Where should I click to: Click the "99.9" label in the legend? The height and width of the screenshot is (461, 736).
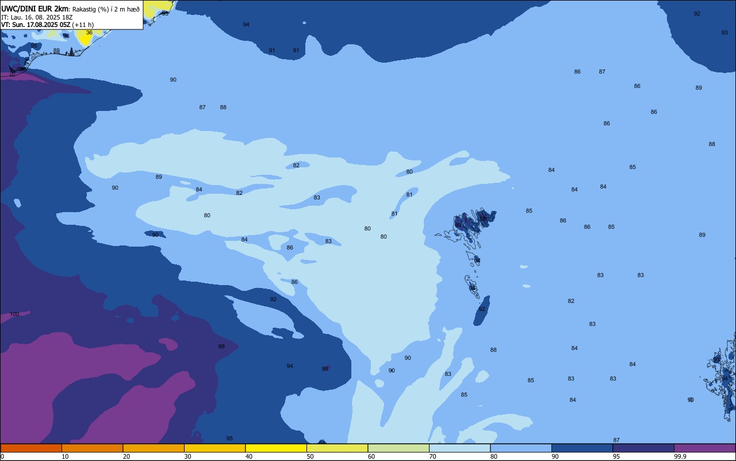[x=680, y=456]
